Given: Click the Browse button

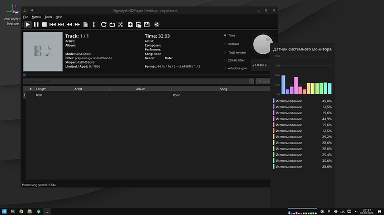Looking at the screenshot, I should pos(263,81).
